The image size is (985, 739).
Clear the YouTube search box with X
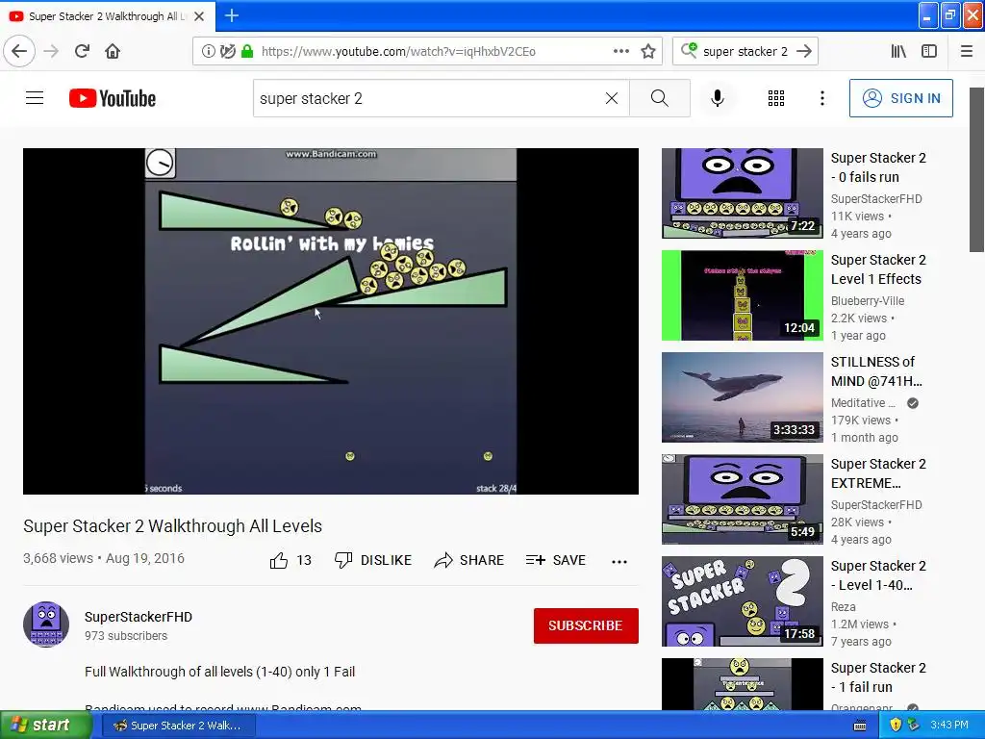click(x=611, y=98)
